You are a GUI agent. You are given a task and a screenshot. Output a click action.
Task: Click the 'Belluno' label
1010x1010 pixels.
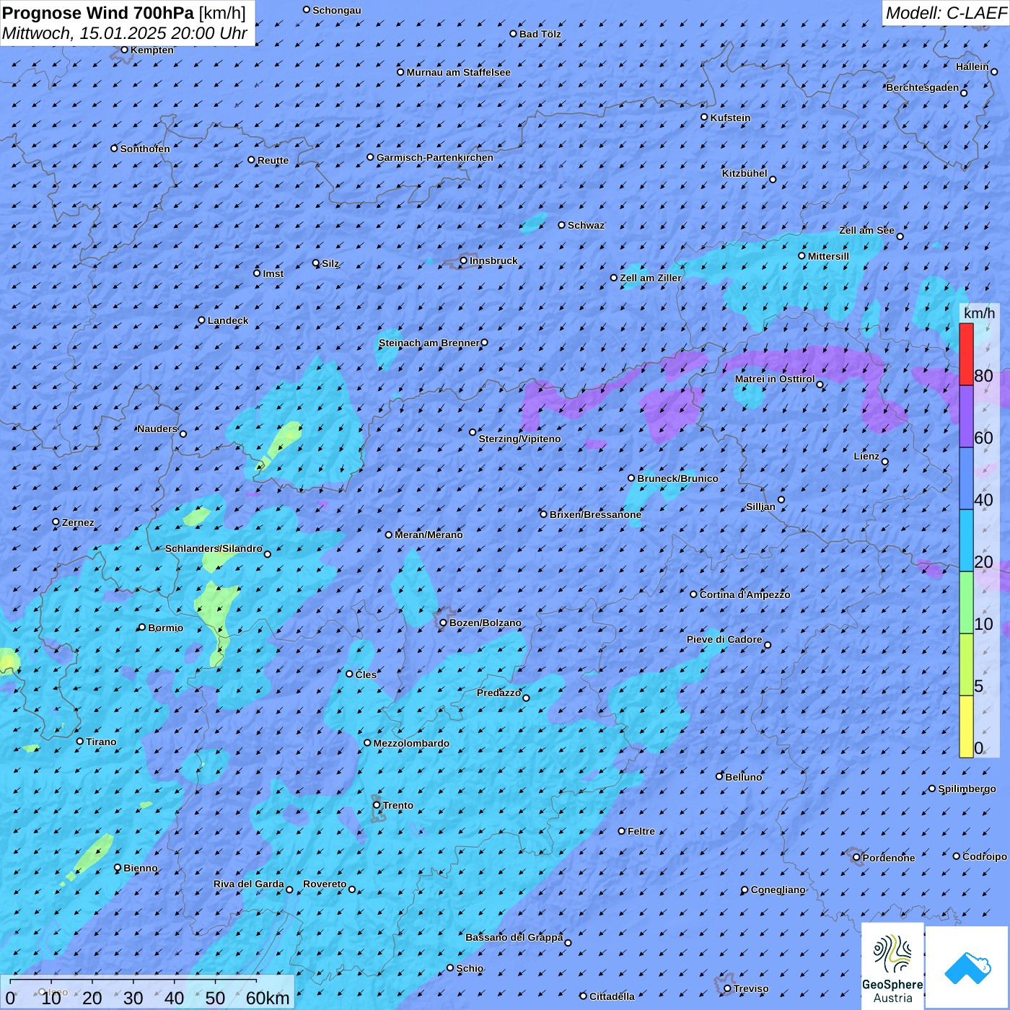tap(744, 777)
